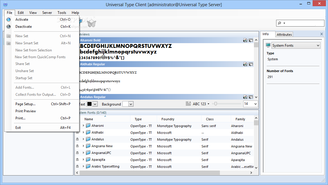This screenshot has height=185, width=328.
Task: Click the app logo icon in title bar
Action: click(x=5, y=4)
